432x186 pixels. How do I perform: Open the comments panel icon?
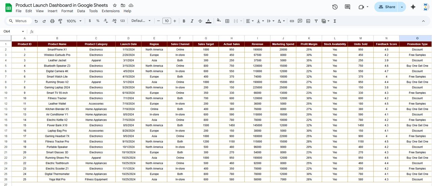[x=347, y=7]
